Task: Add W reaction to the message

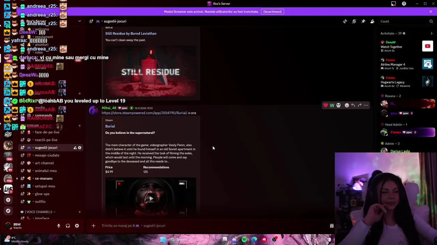Action: click(x=332, y=105)
